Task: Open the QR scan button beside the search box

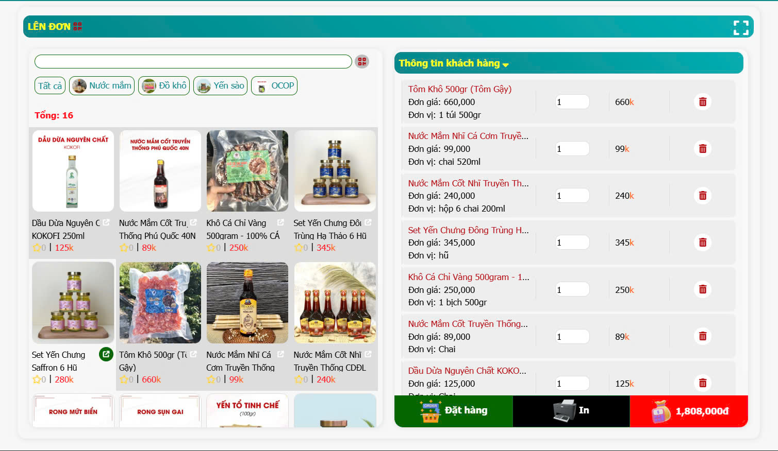Action: pyautogui.click(x=362, y=62)
